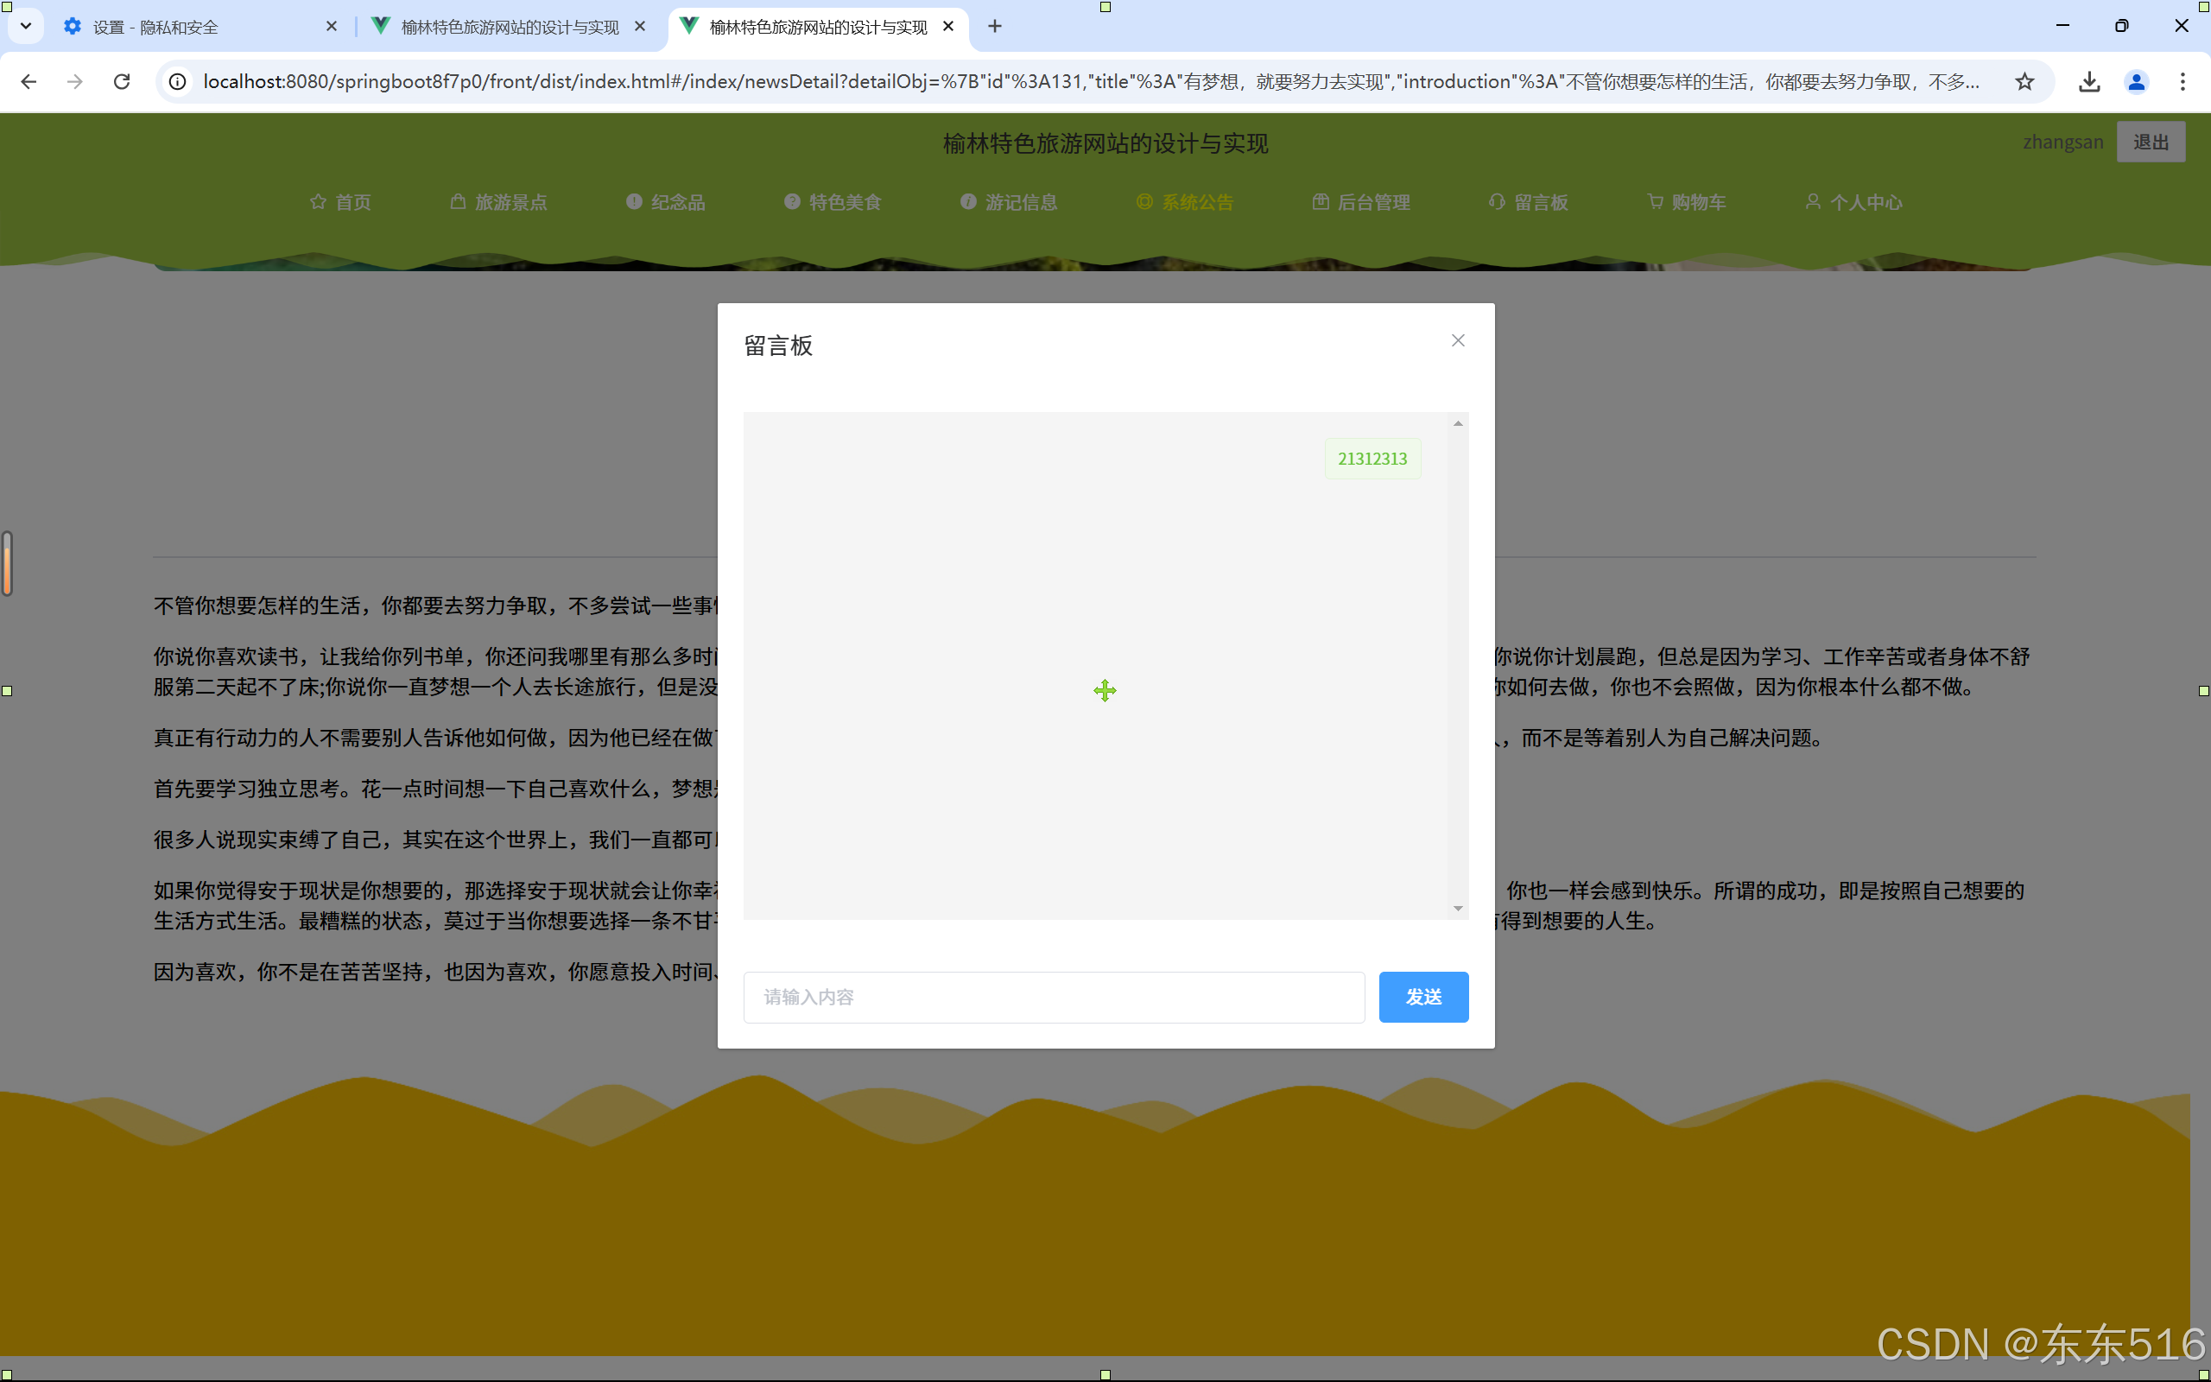This screenshot has height=1382, width=2211.
Task: Reload the page with refresh icon
Action: click(122, 81)
